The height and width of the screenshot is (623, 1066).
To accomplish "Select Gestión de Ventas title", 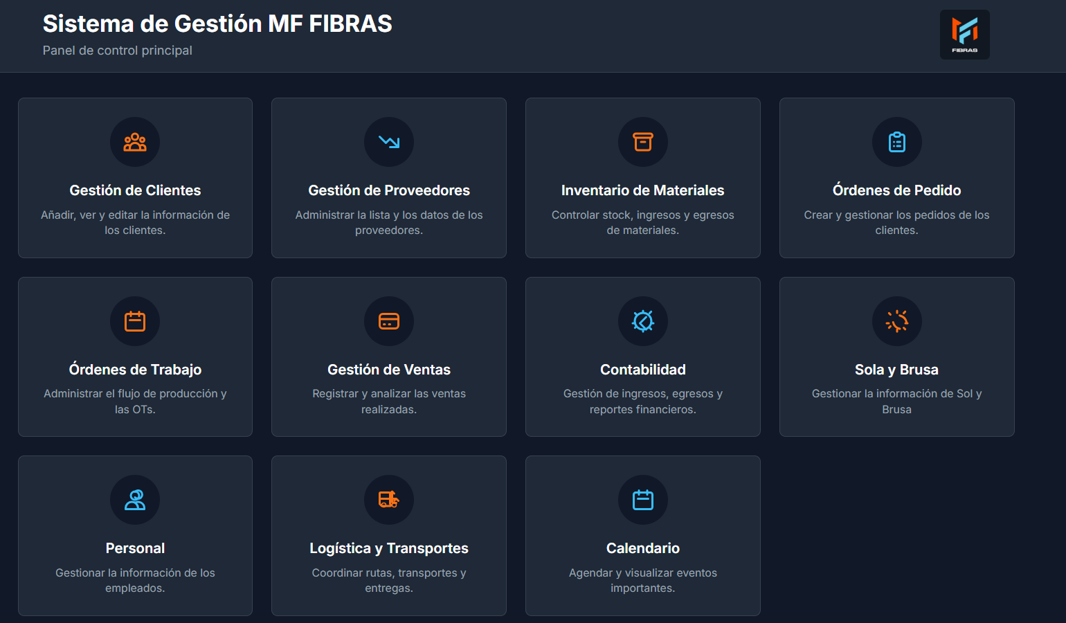I will [x=389, y=370].
